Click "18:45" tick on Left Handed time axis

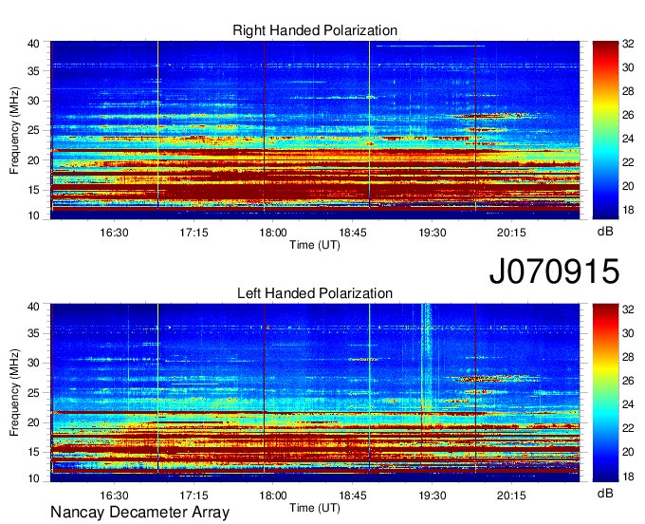(353, 496)
